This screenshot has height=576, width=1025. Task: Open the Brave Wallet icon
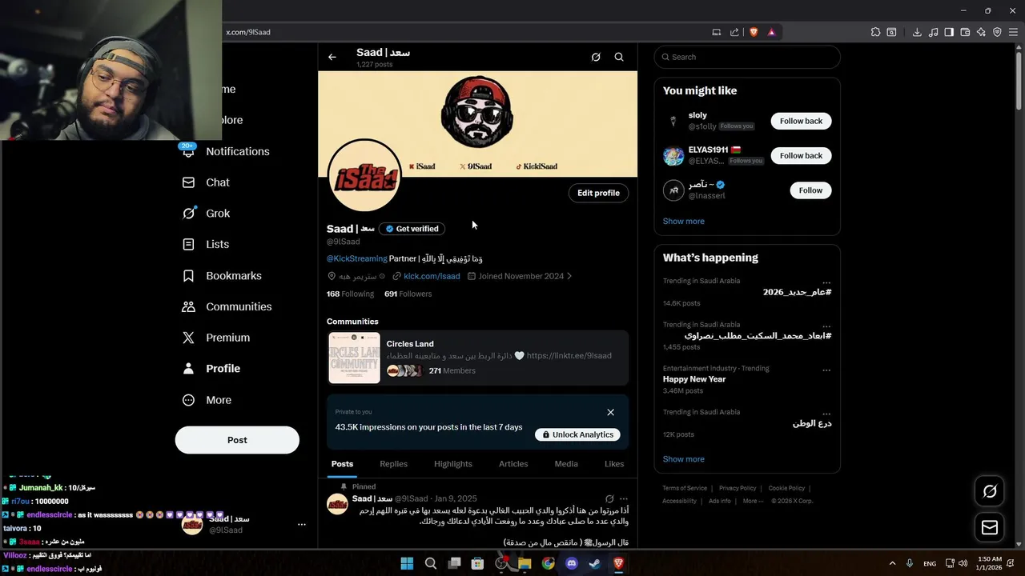click(965, 32)
